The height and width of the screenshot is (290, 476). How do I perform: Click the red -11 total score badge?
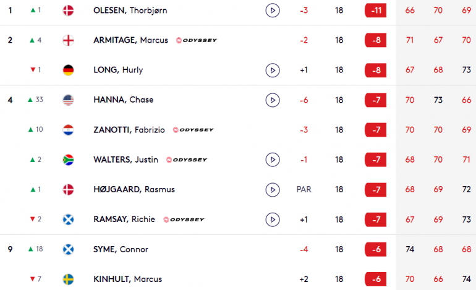click(x=375, y=11)
